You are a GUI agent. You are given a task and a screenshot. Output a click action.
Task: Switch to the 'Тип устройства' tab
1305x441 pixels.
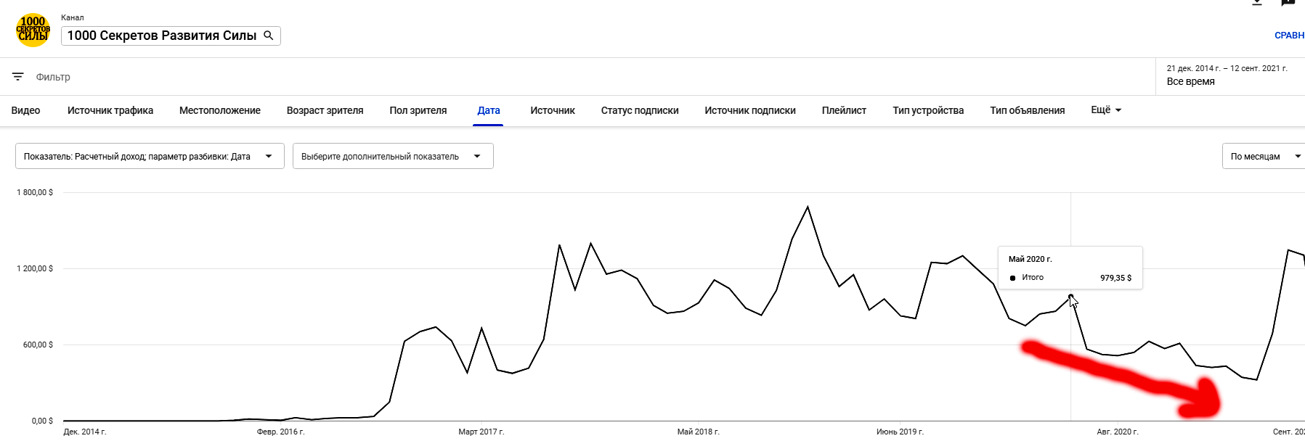tap(928, 110)
